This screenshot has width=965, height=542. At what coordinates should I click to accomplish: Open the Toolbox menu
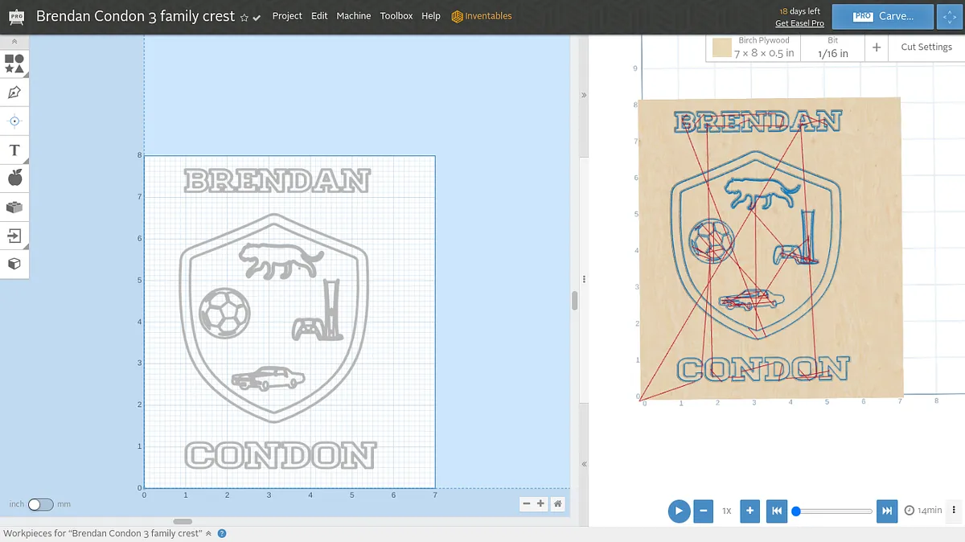[x=396, y=16]
